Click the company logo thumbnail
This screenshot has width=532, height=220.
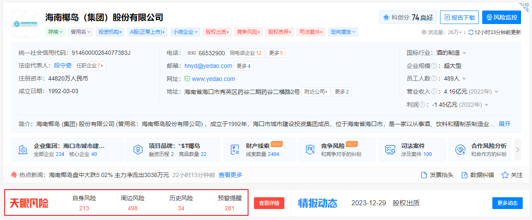[x=25, y=24]
